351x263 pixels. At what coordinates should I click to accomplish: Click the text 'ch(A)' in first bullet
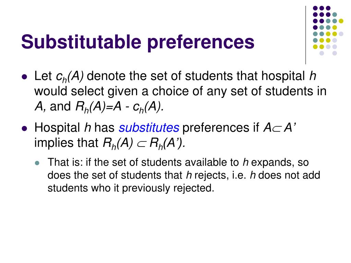70,76
